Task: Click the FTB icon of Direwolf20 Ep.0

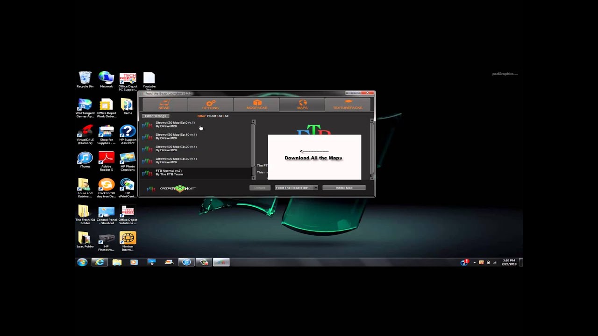Action: click(147, 125)
